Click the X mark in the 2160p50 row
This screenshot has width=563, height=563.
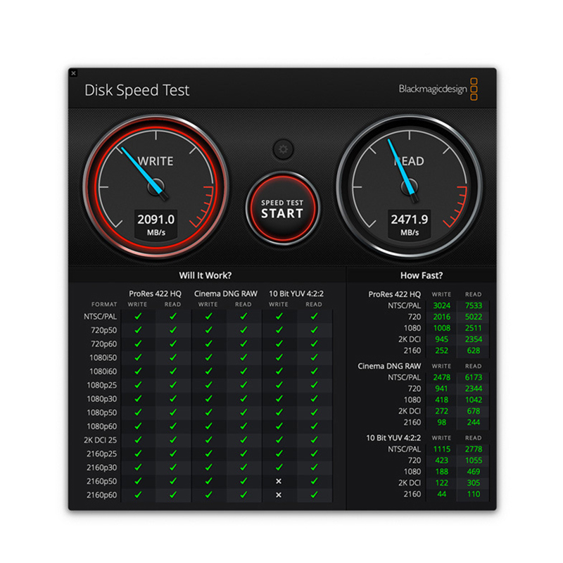[279, 481]
